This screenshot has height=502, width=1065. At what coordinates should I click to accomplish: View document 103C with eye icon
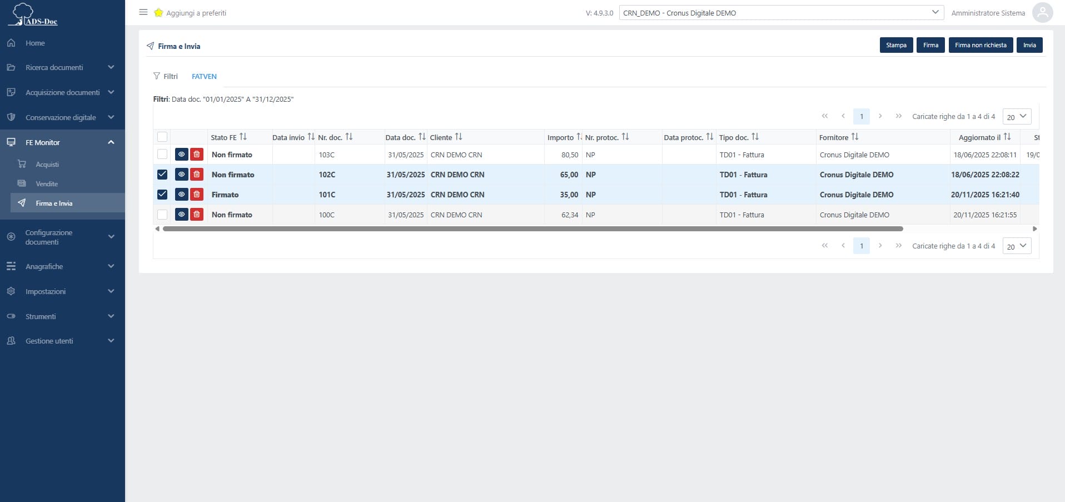click(x=181, y=155)
